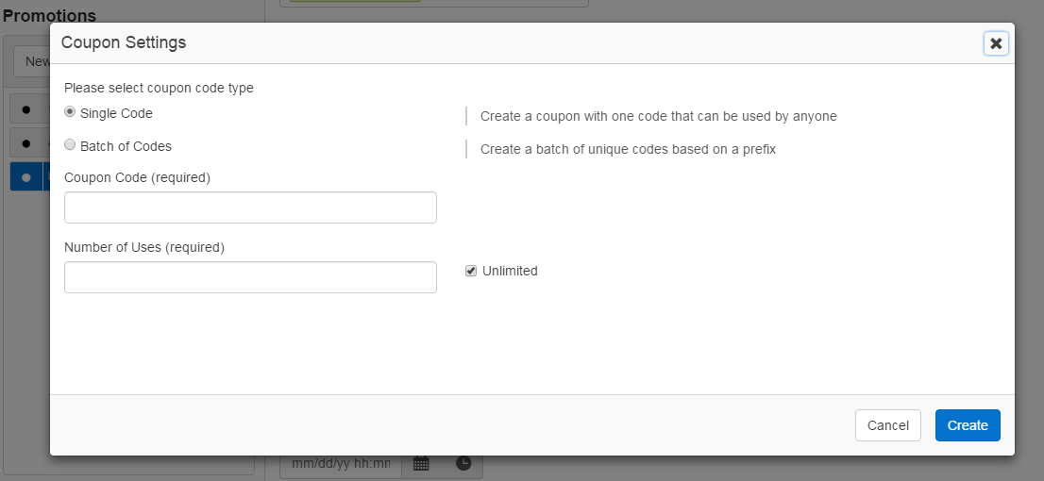Click the blue Create button
This screenshot has width=1044, height=481.
point(968,425)
